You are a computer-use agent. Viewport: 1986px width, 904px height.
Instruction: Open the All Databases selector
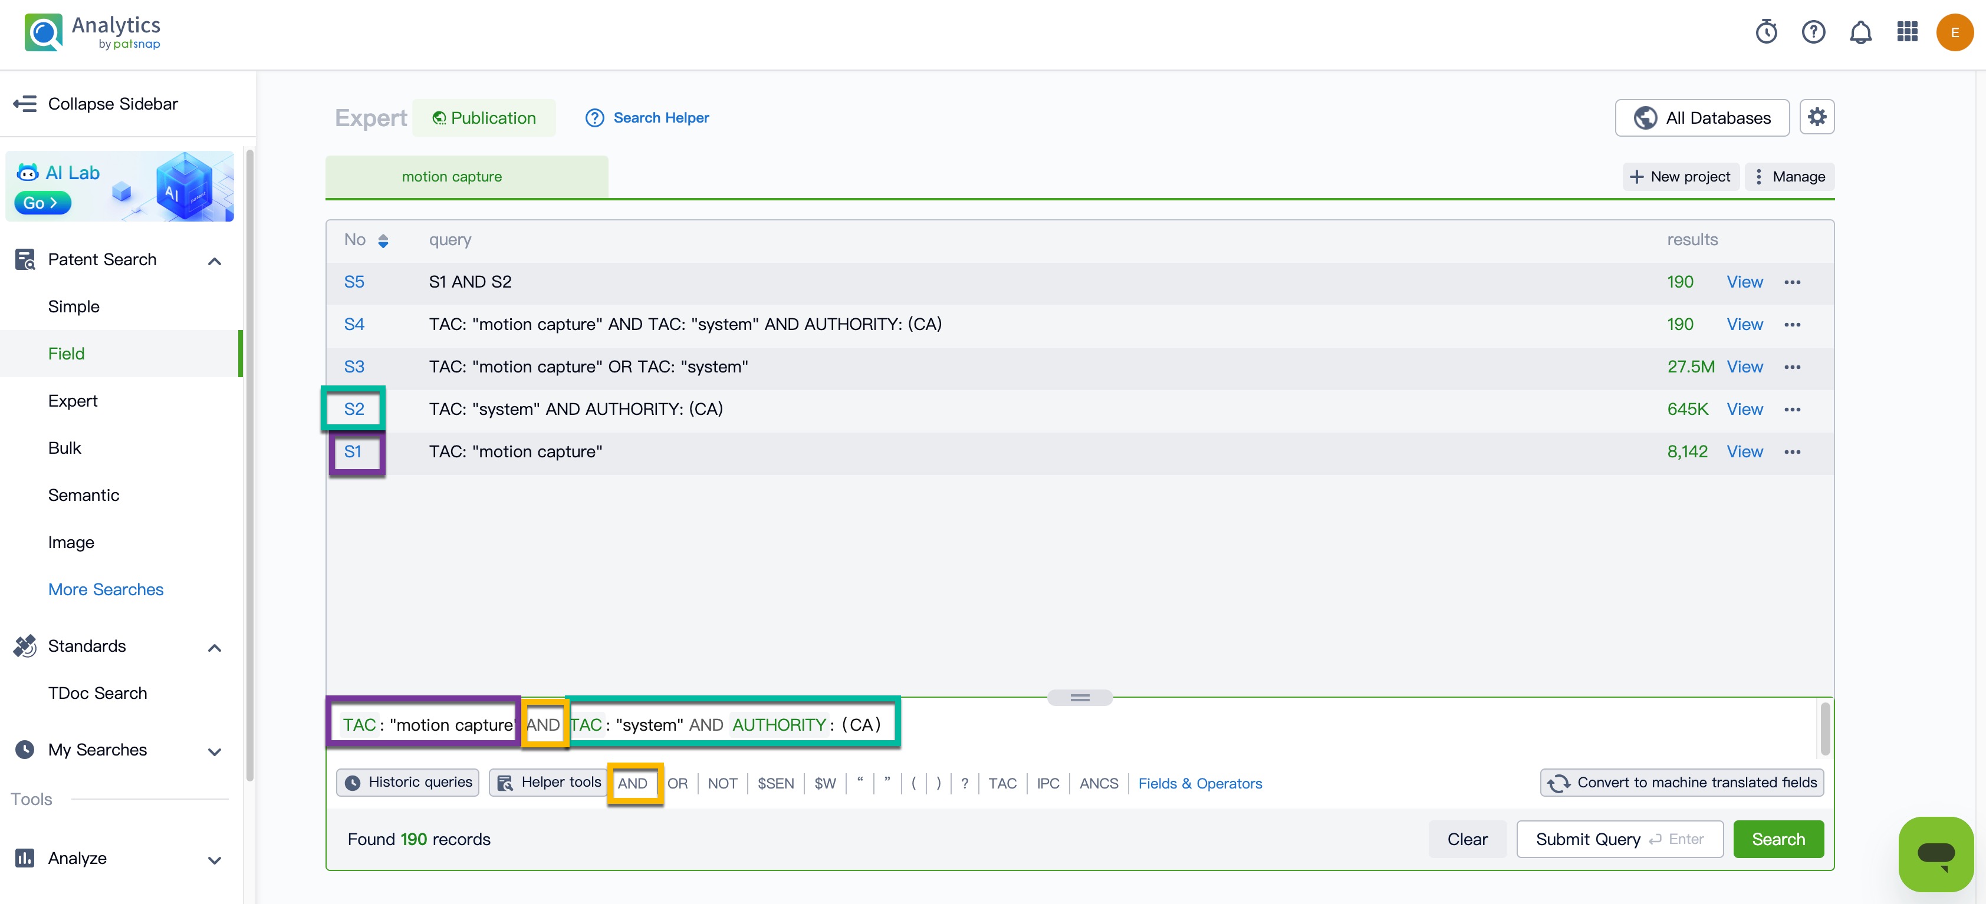pyautogui.click(x=1702, y=118)
